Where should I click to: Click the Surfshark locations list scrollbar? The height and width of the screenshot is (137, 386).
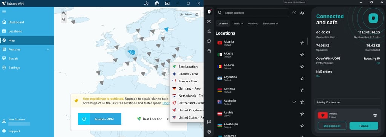pos(308,41)
